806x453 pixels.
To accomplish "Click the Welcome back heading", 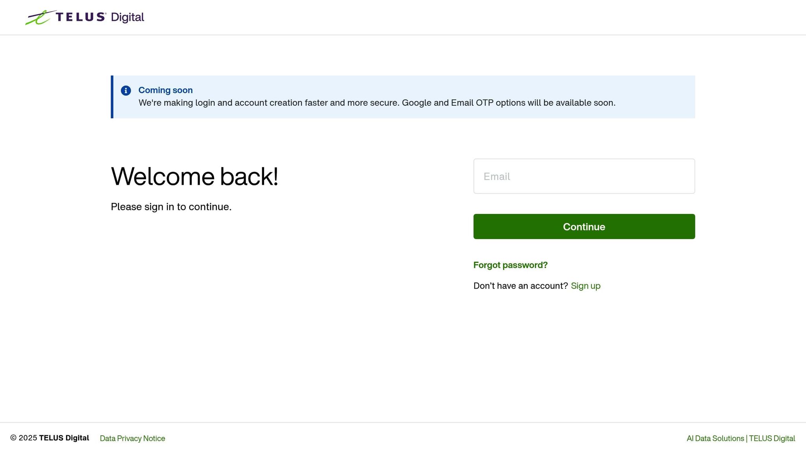I will click(195, 176).
